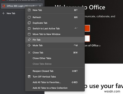123x94 pixels.
Task: Click the muted speaker icon beside Mute Tab
Action: coord(29,45)
